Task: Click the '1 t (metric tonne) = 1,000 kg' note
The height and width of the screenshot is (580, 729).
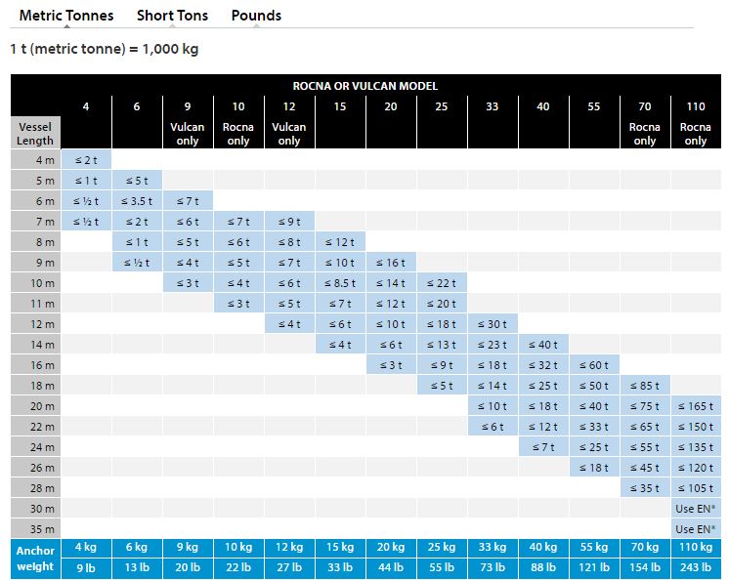Action: pyautogui.click(x=105, y=49)
